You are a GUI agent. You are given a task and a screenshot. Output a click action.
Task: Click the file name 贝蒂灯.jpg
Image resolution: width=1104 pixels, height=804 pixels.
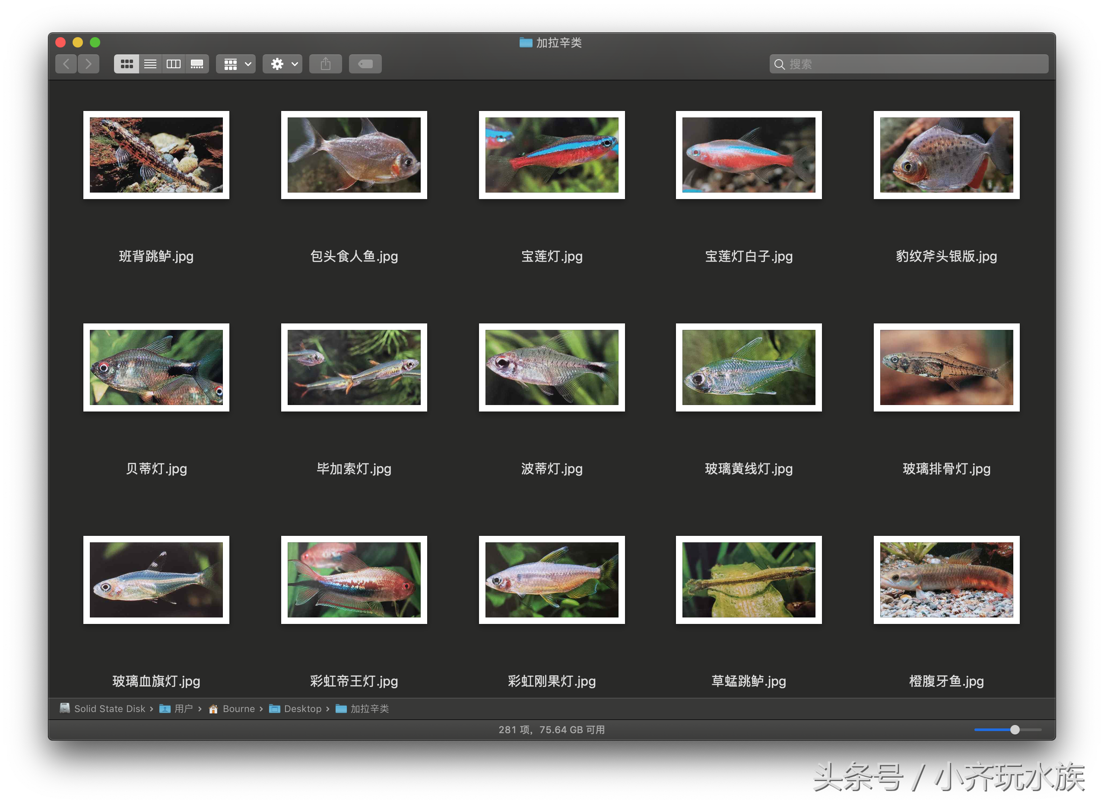156,468
